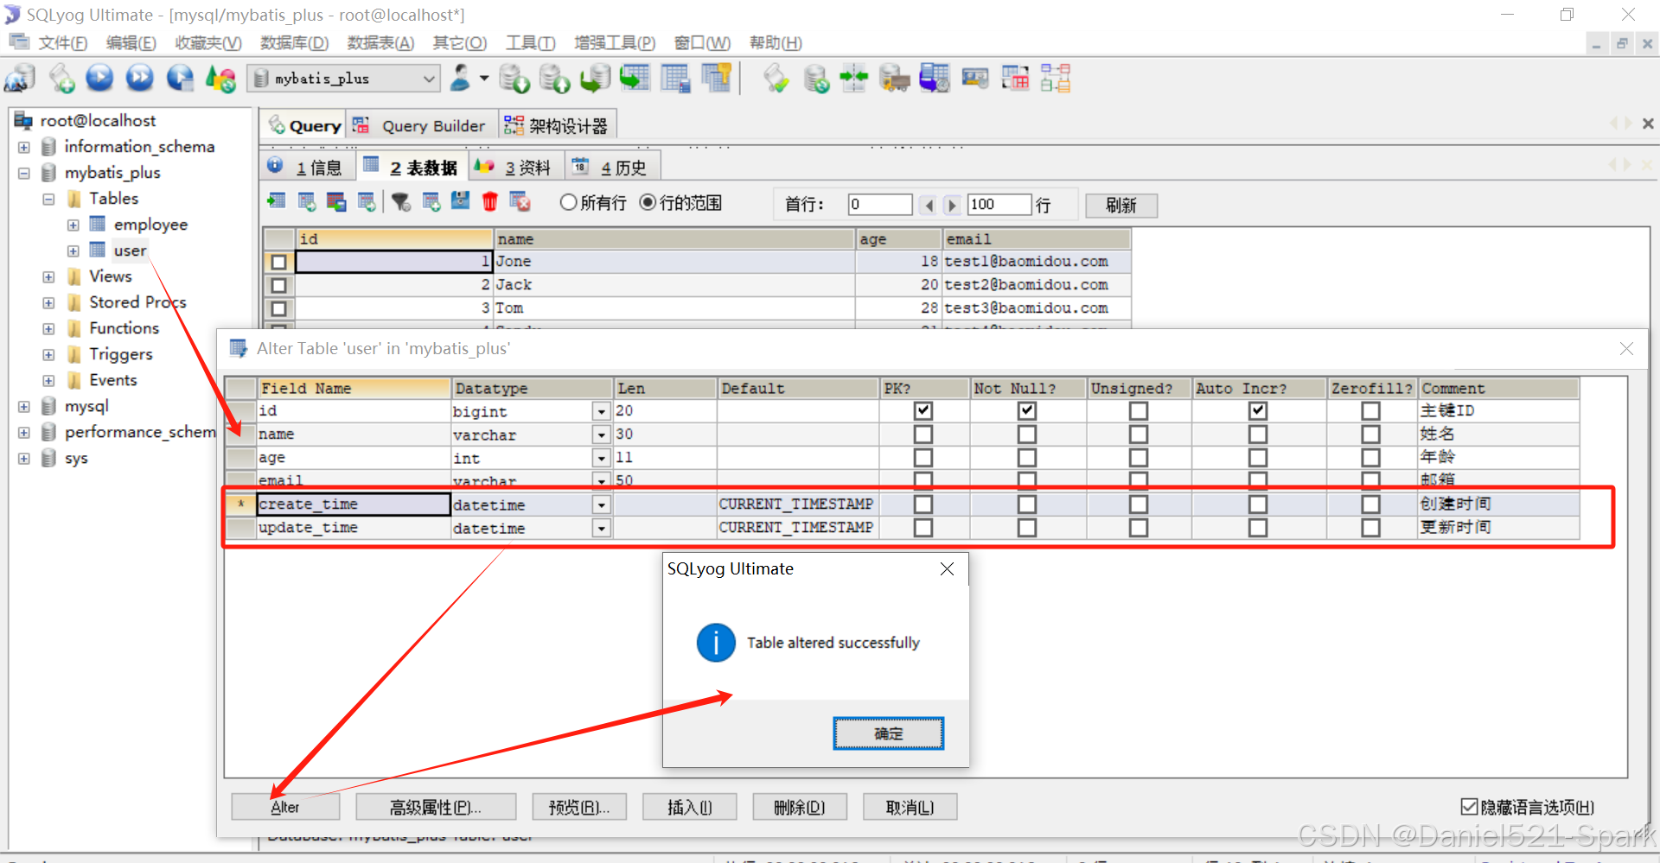Open a new query editor via toolbar icon
Image resolution: width=1660 pixels, height=863 pixels.
[61, 79]
